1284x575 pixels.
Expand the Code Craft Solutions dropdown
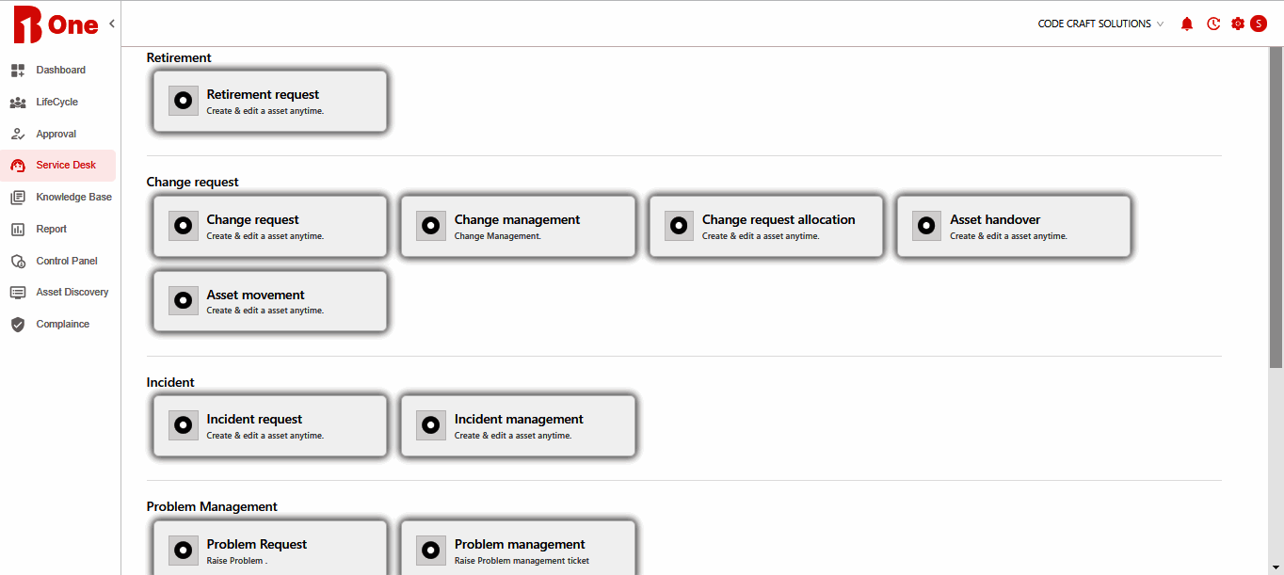tap(1100, 24)
